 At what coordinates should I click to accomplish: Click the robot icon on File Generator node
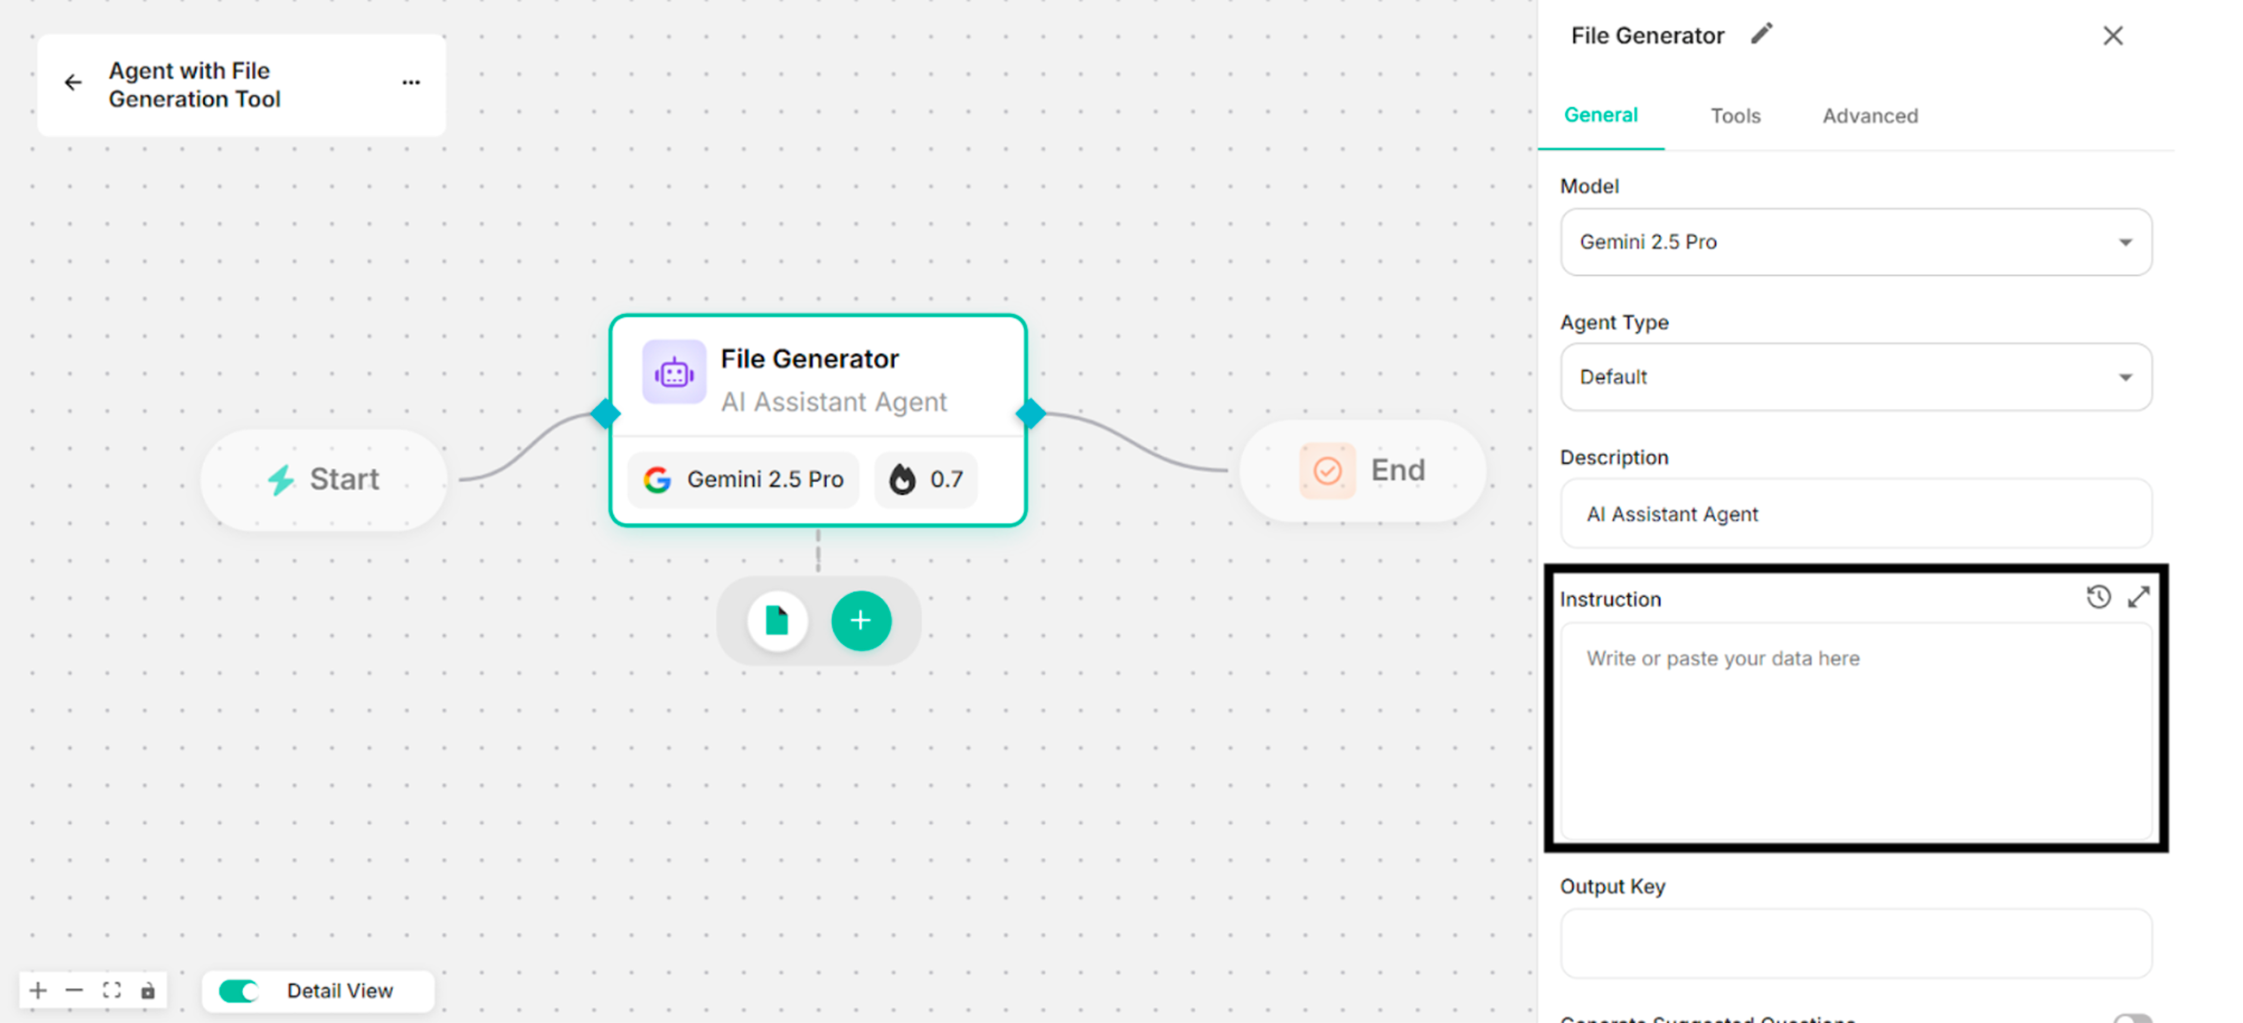point(674,373)
